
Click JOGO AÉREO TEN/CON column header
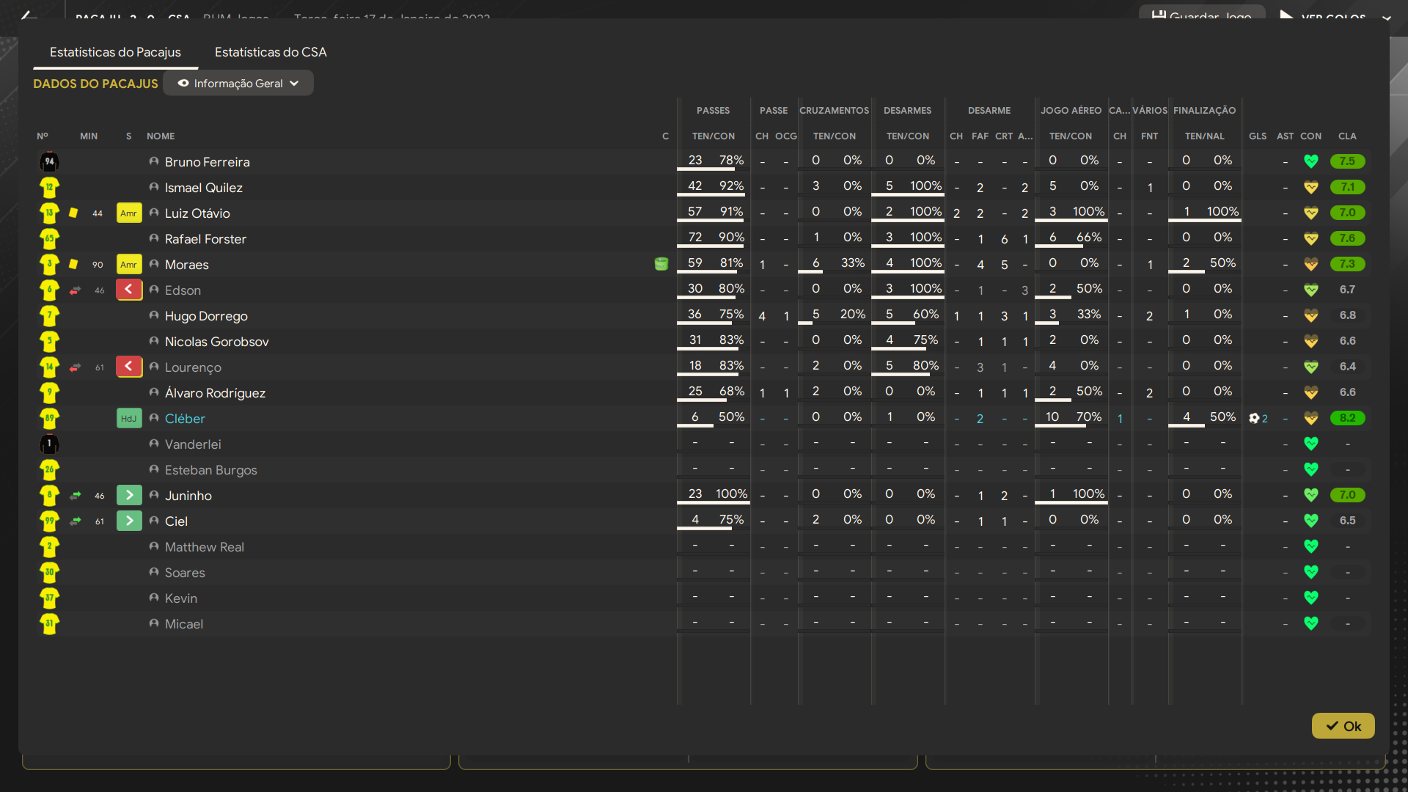(1071, 136)
